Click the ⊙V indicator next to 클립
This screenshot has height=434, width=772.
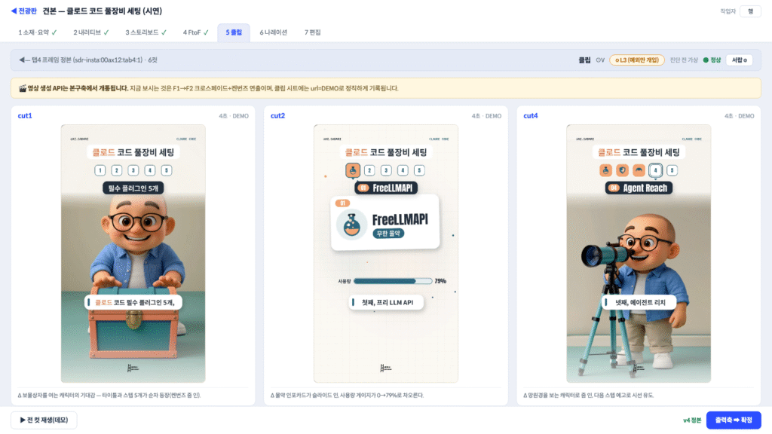[x=599, y=60]
